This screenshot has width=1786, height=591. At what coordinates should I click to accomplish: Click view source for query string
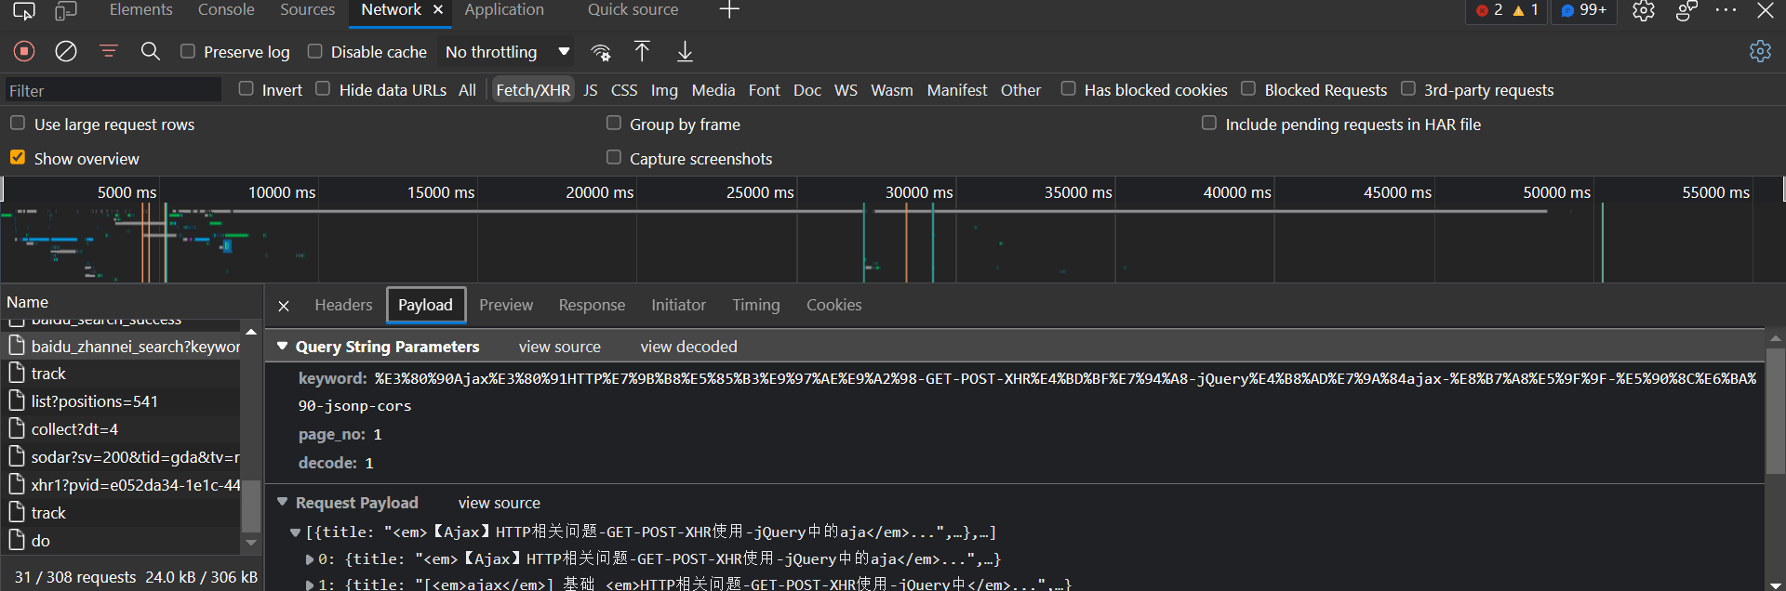click(x=560, y=347)
